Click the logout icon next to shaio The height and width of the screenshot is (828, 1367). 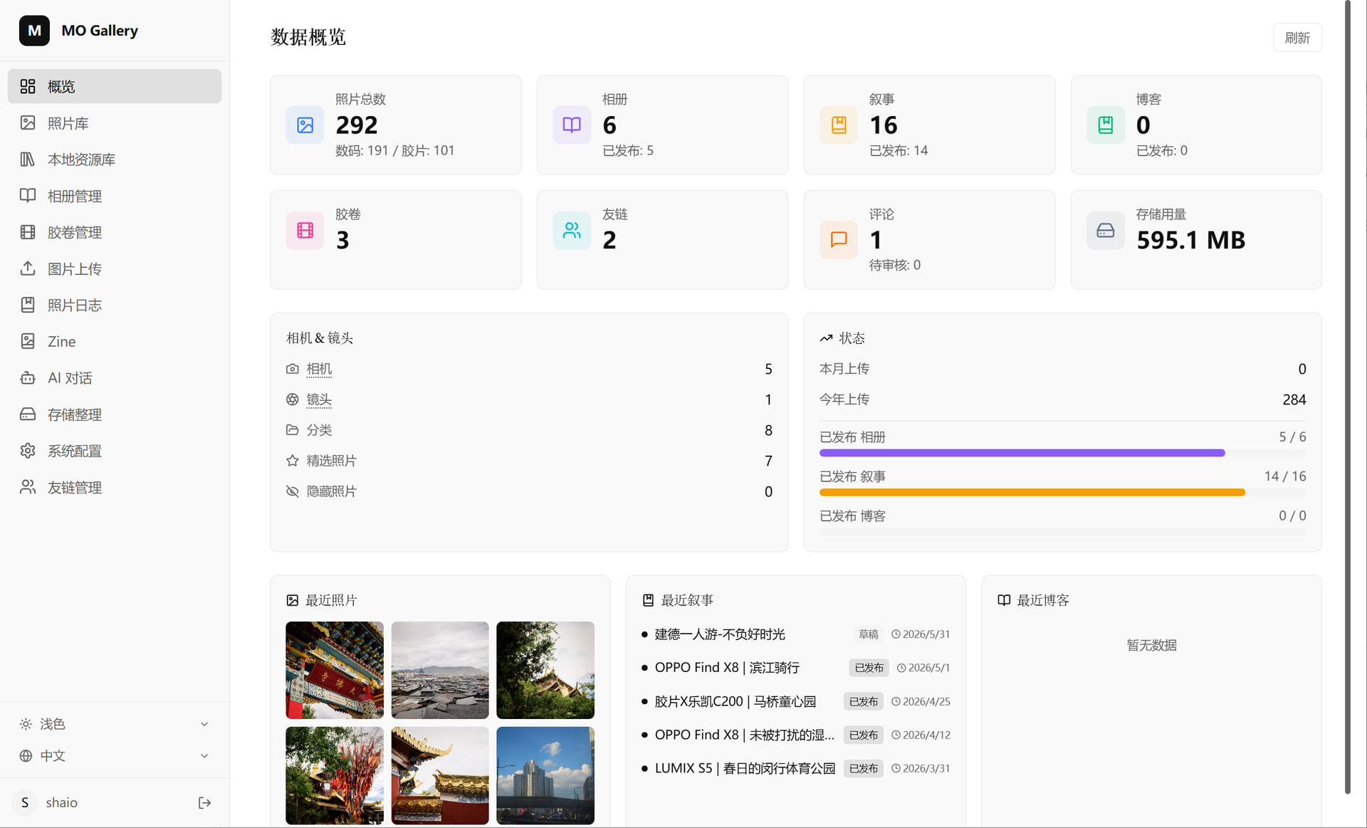[x=204, y=803]
